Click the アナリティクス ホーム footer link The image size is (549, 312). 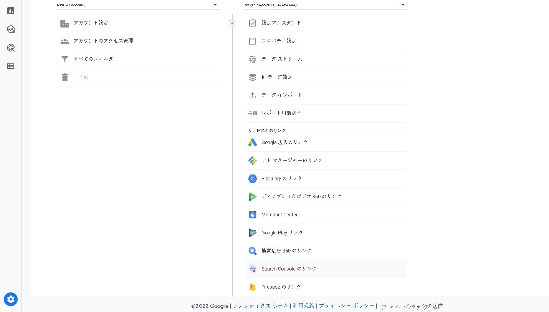coord(260,306)
